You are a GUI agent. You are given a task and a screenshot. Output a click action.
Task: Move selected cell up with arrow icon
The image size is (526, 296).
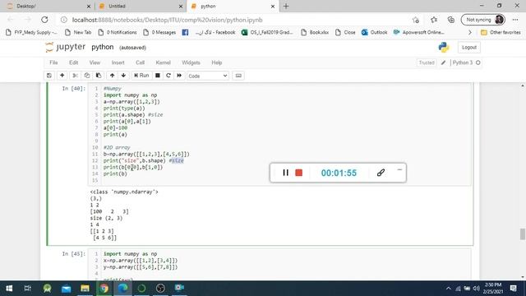pos(113,76)
